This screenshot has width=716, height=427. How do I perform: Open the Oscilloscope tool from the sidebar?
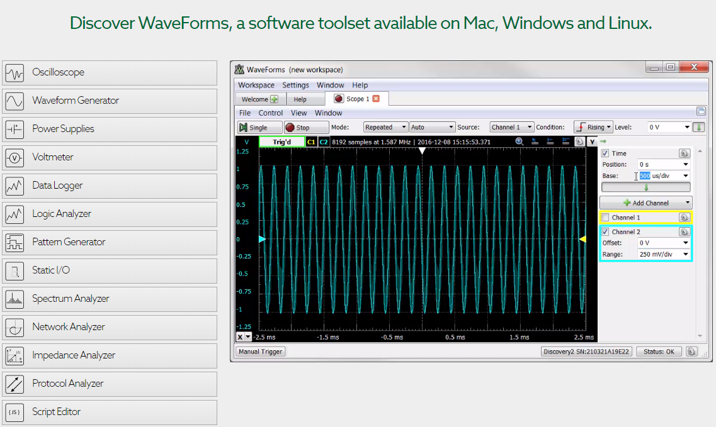click(x=110, y=72)
